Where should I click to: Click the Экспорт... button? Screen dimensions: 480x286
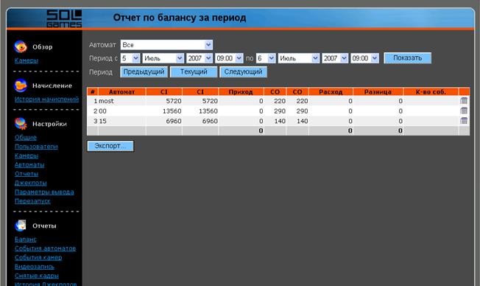(x=110, y=146)
